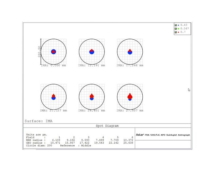Click GEO radius value 15.957
The width and height of the screenshot is (215, 171).
tap(70, 143)
